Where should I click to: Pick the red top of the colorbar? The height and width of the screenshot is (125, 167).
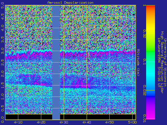click(x=151, y=6)
